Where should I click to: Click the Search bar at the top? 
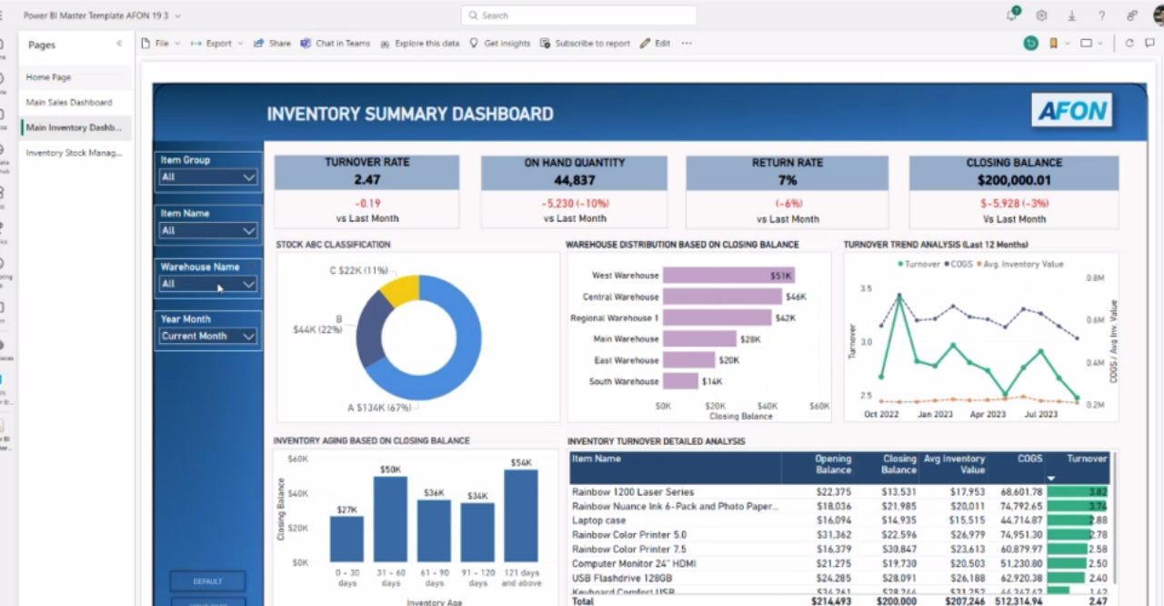pos(579,15)
